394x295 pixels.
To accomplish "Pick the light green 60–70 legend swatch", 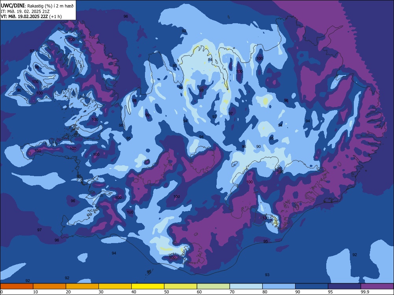I will [213, 286].
